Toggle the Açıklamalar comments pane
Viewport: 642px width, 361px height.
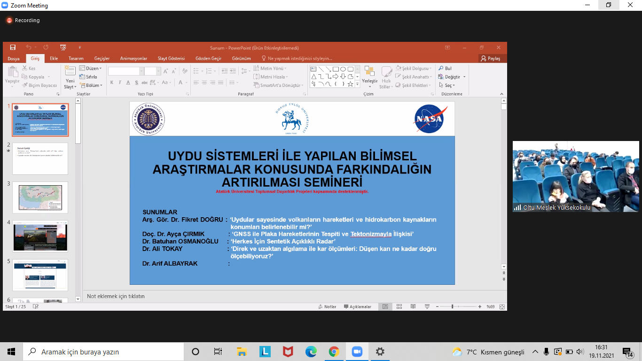tap(357, 306)
